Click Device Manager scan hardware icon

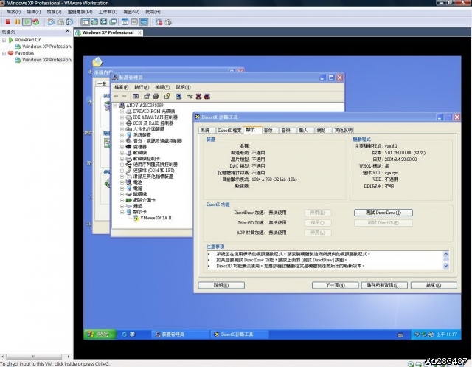pos(178,97)
